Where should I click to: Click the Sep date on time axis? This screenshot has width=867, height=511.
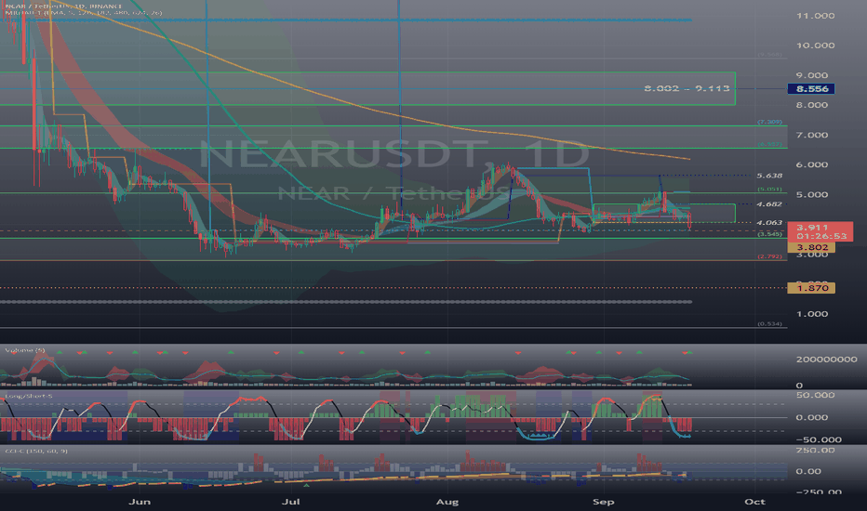point(603,502)
